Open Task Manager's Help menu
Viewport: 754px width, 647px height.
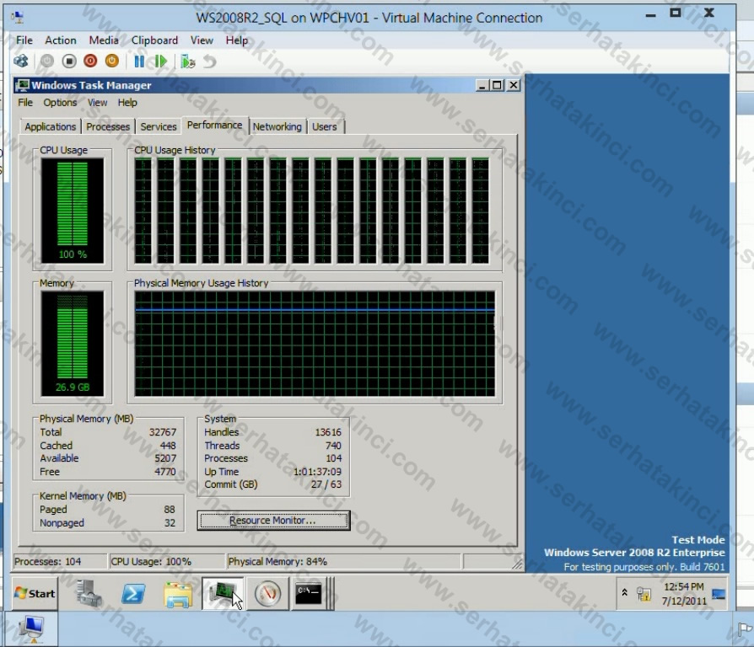[127, 102]
